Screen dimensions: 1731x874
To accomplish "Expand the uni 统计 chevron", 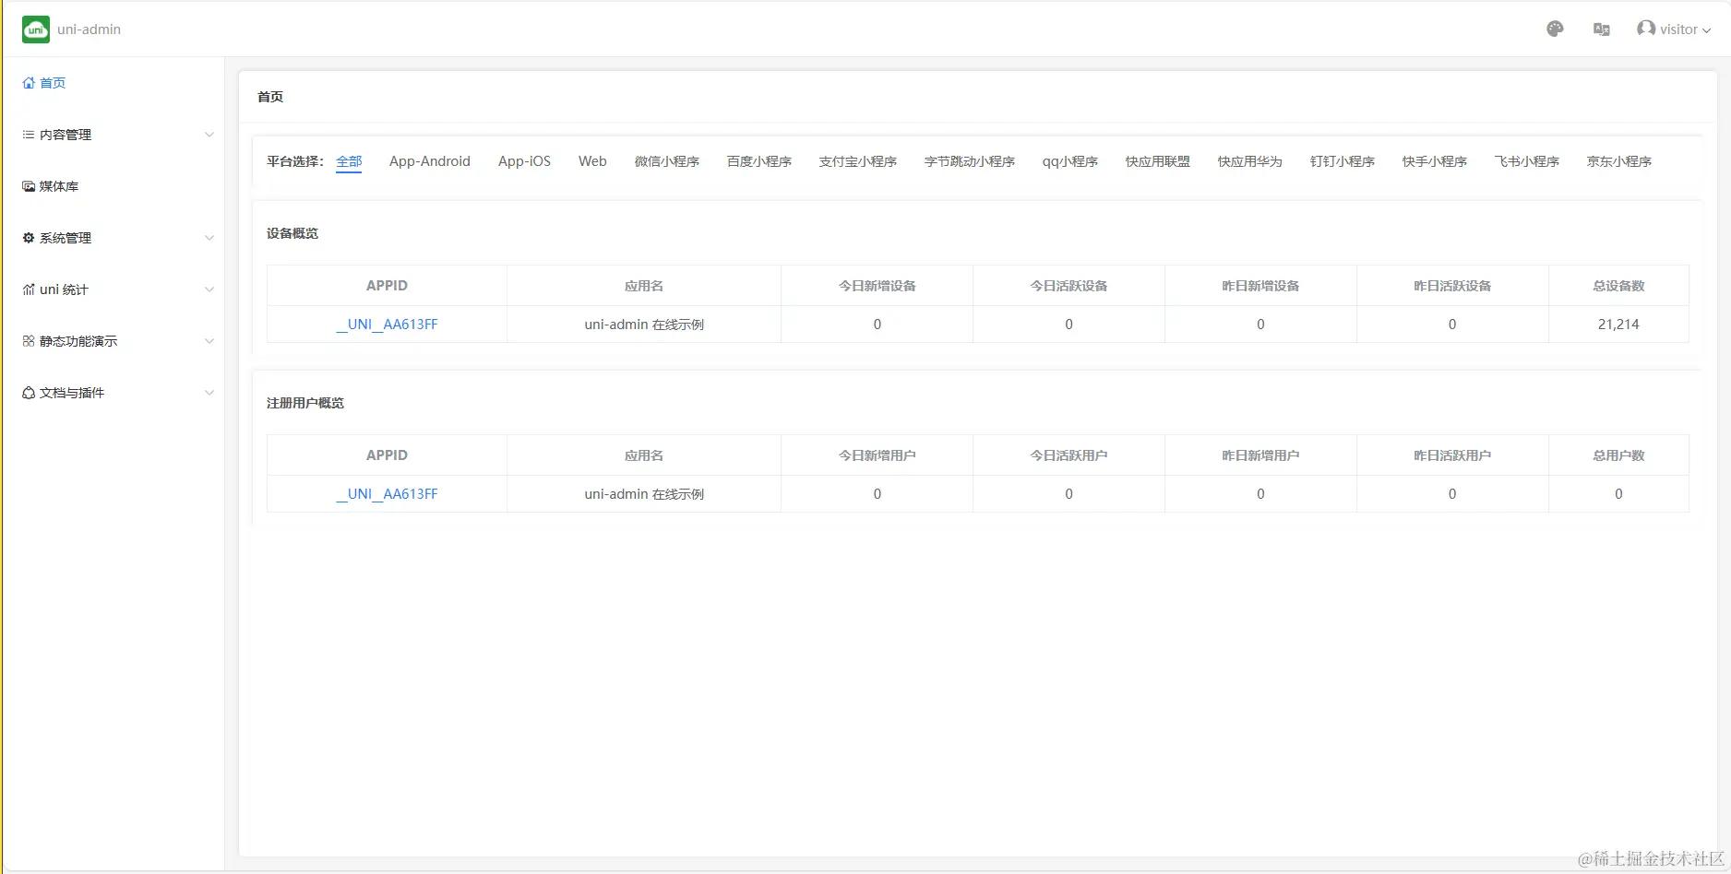I will coord(209,289).
